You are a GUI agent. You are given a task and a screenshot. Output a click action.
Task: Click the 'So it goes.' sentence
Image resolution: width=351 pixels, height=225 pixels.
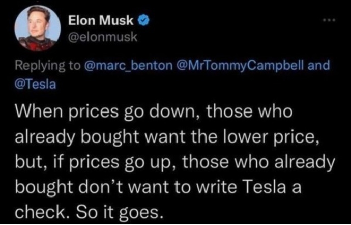tap(119, 212)
